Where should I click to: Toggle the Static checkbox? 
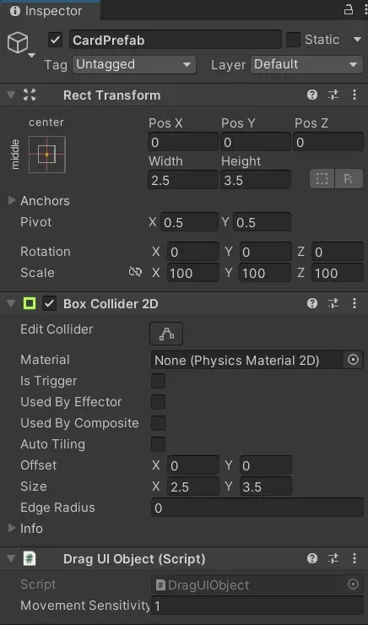point(293,40)
